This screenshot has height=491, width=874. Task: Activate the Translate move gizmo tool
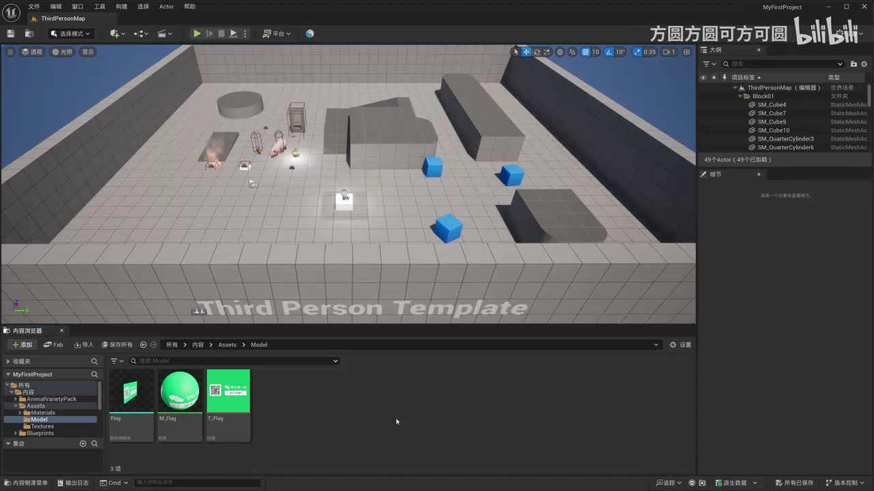(x=526, y=52)
